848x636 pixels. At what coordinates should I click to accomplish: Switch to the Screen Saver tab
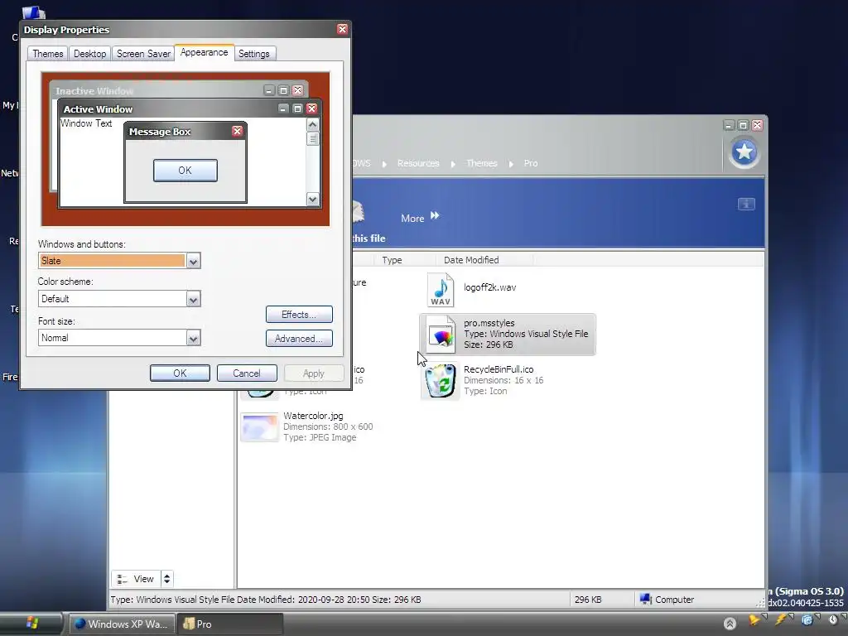pyautogui.click(x=143, y=54)
